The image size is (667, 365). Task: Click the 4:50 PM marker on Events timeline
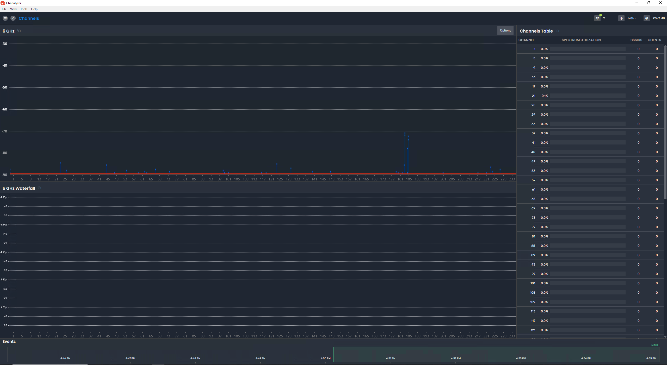coord(325,358)
